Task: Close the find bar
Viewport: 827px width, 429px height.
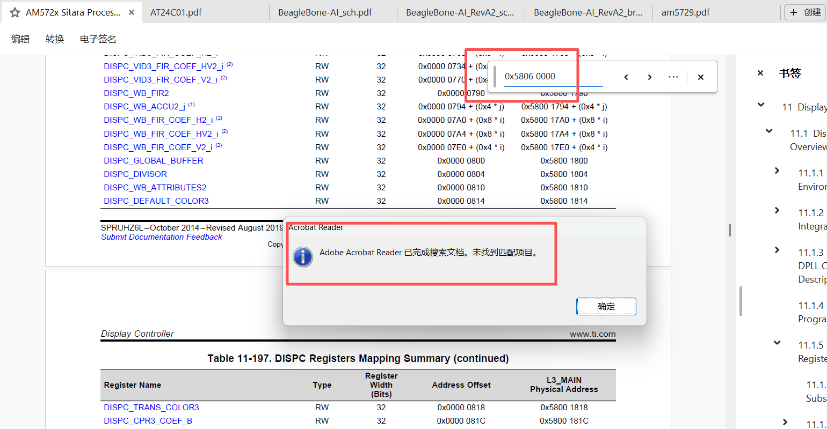Action: 701,77
